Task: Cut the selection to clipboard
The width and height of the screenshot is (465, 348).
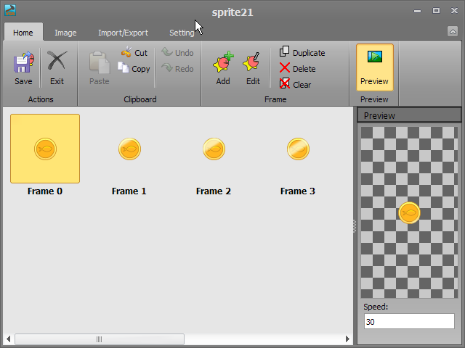Action: (134, 53)
